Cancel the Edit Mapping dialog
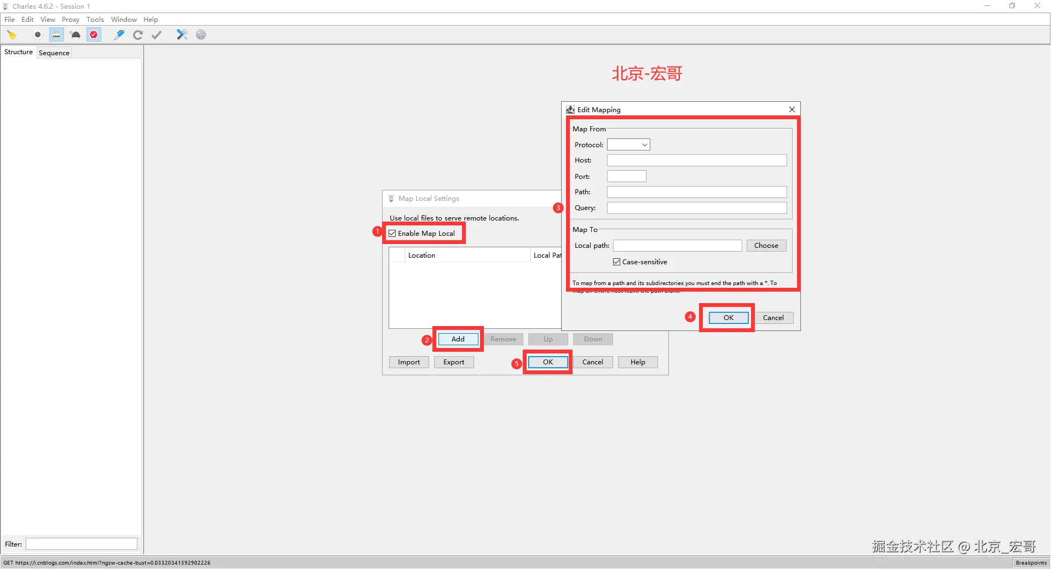 pyautogui.click(x=773, y=318)
